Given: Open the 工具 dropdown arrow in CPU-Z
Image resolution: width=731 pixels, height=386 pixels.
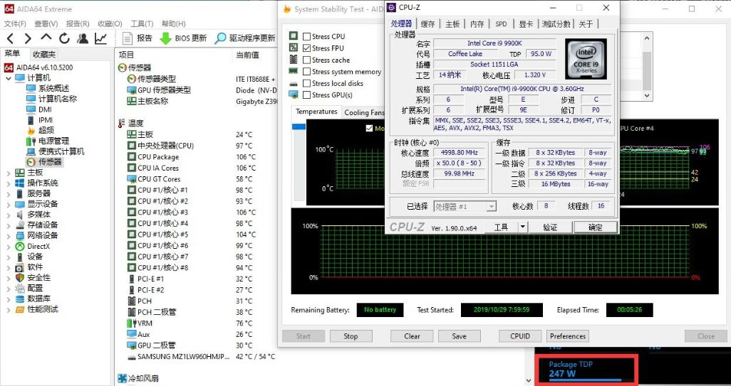Looking at the screenshot, I should 523,227.
